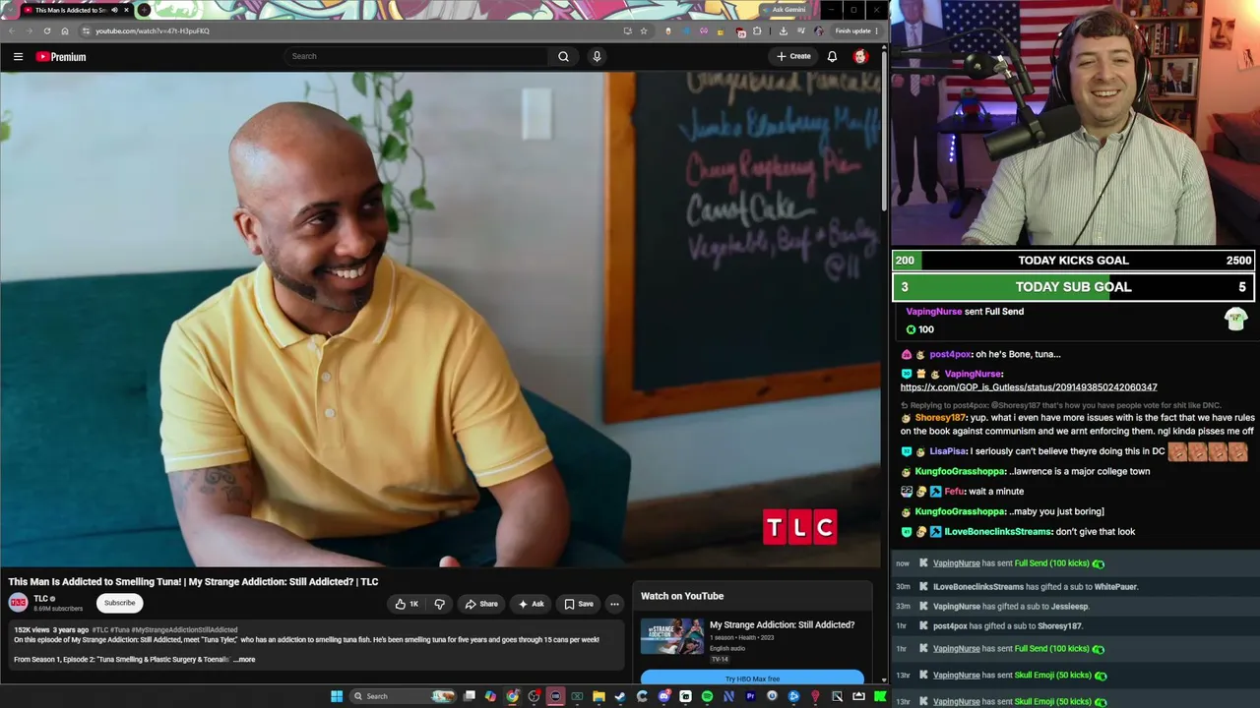Dislike the video with thumbs down
This screenshot has width=1260, height=708.
coord(440,604)
